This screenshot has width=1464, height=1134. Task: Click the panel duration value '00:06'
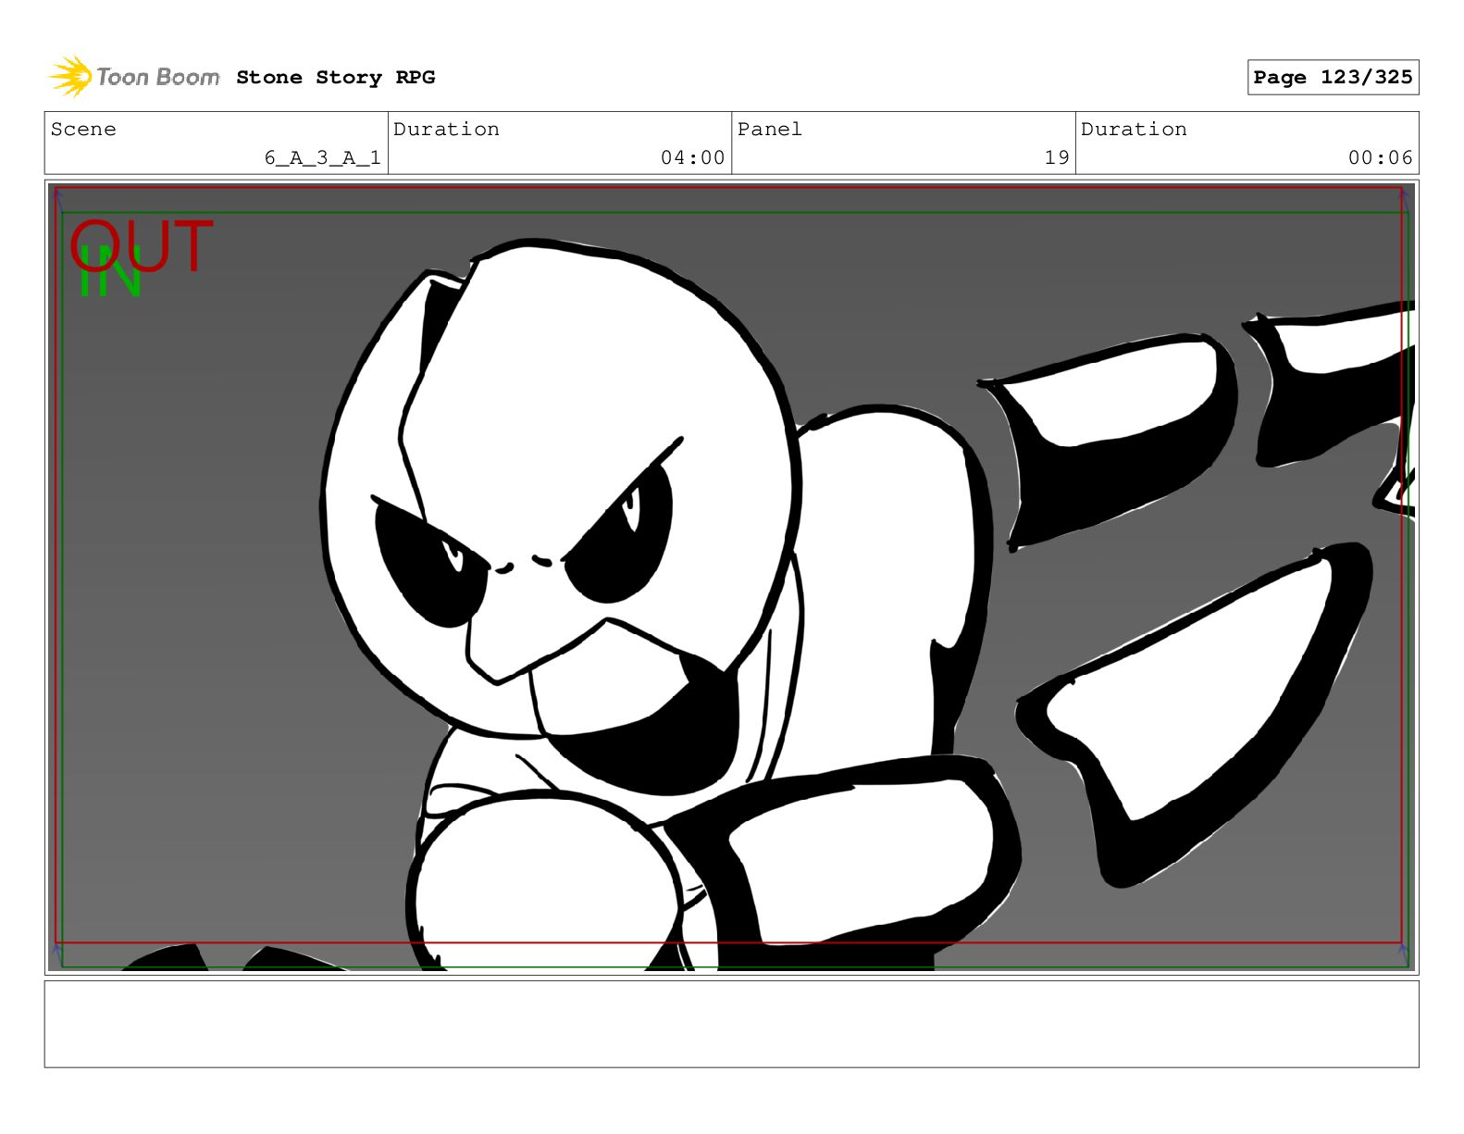(1380, 158)
